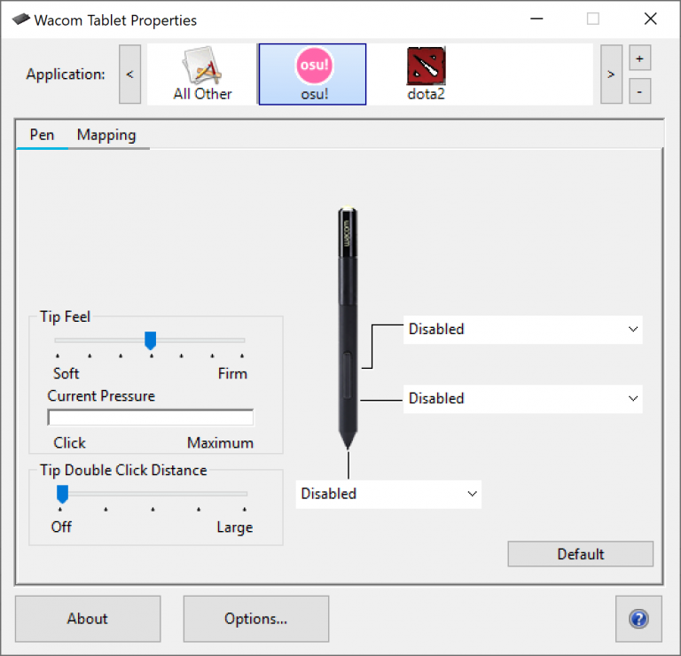681x656 pixels.
Task: Click the Tip Feel slider handle
Action: point(151,340)
